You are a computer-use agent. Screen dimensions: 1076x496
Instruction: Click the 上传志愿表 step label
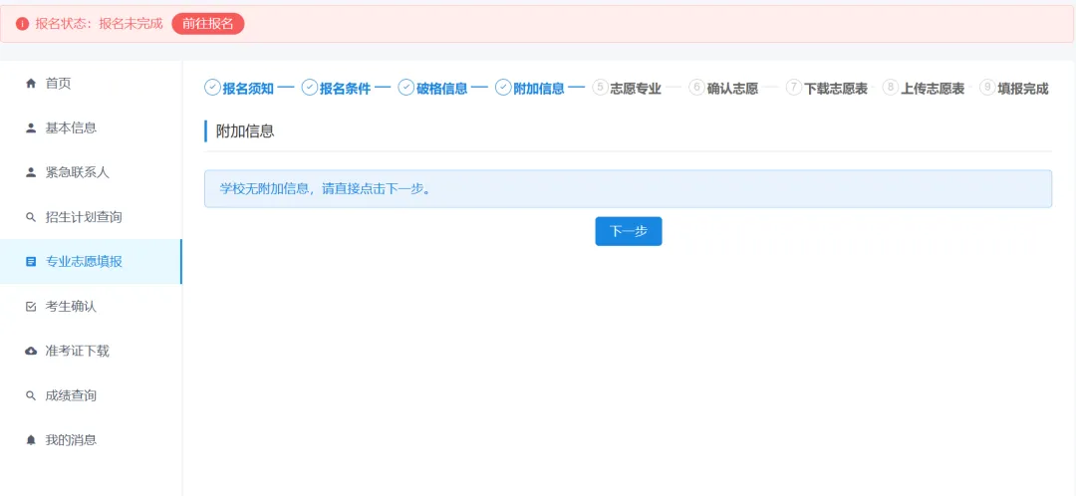933,89
